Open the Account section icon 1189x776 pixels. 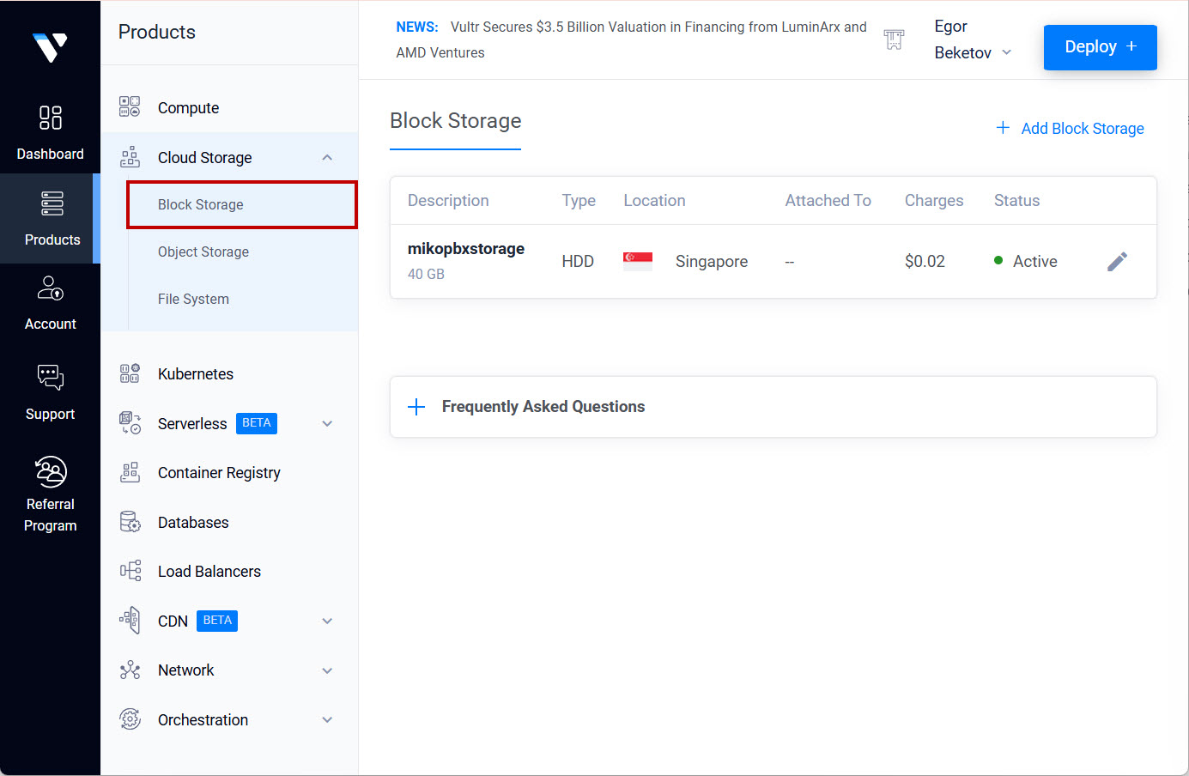click(50, 288)
